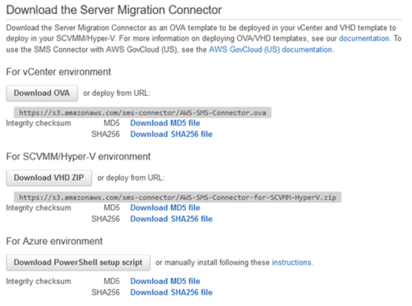
Task: Open AWS GovCloud (US) documentation link
Action: [x=271, y=50]
